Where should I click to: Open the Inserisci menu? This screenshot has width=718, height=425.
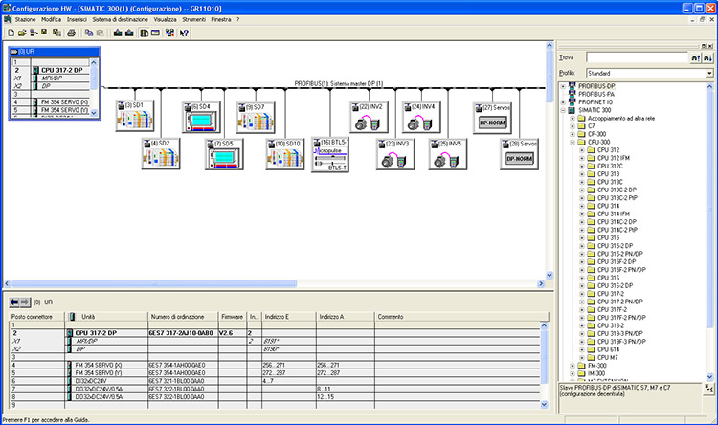click(77, 20)
